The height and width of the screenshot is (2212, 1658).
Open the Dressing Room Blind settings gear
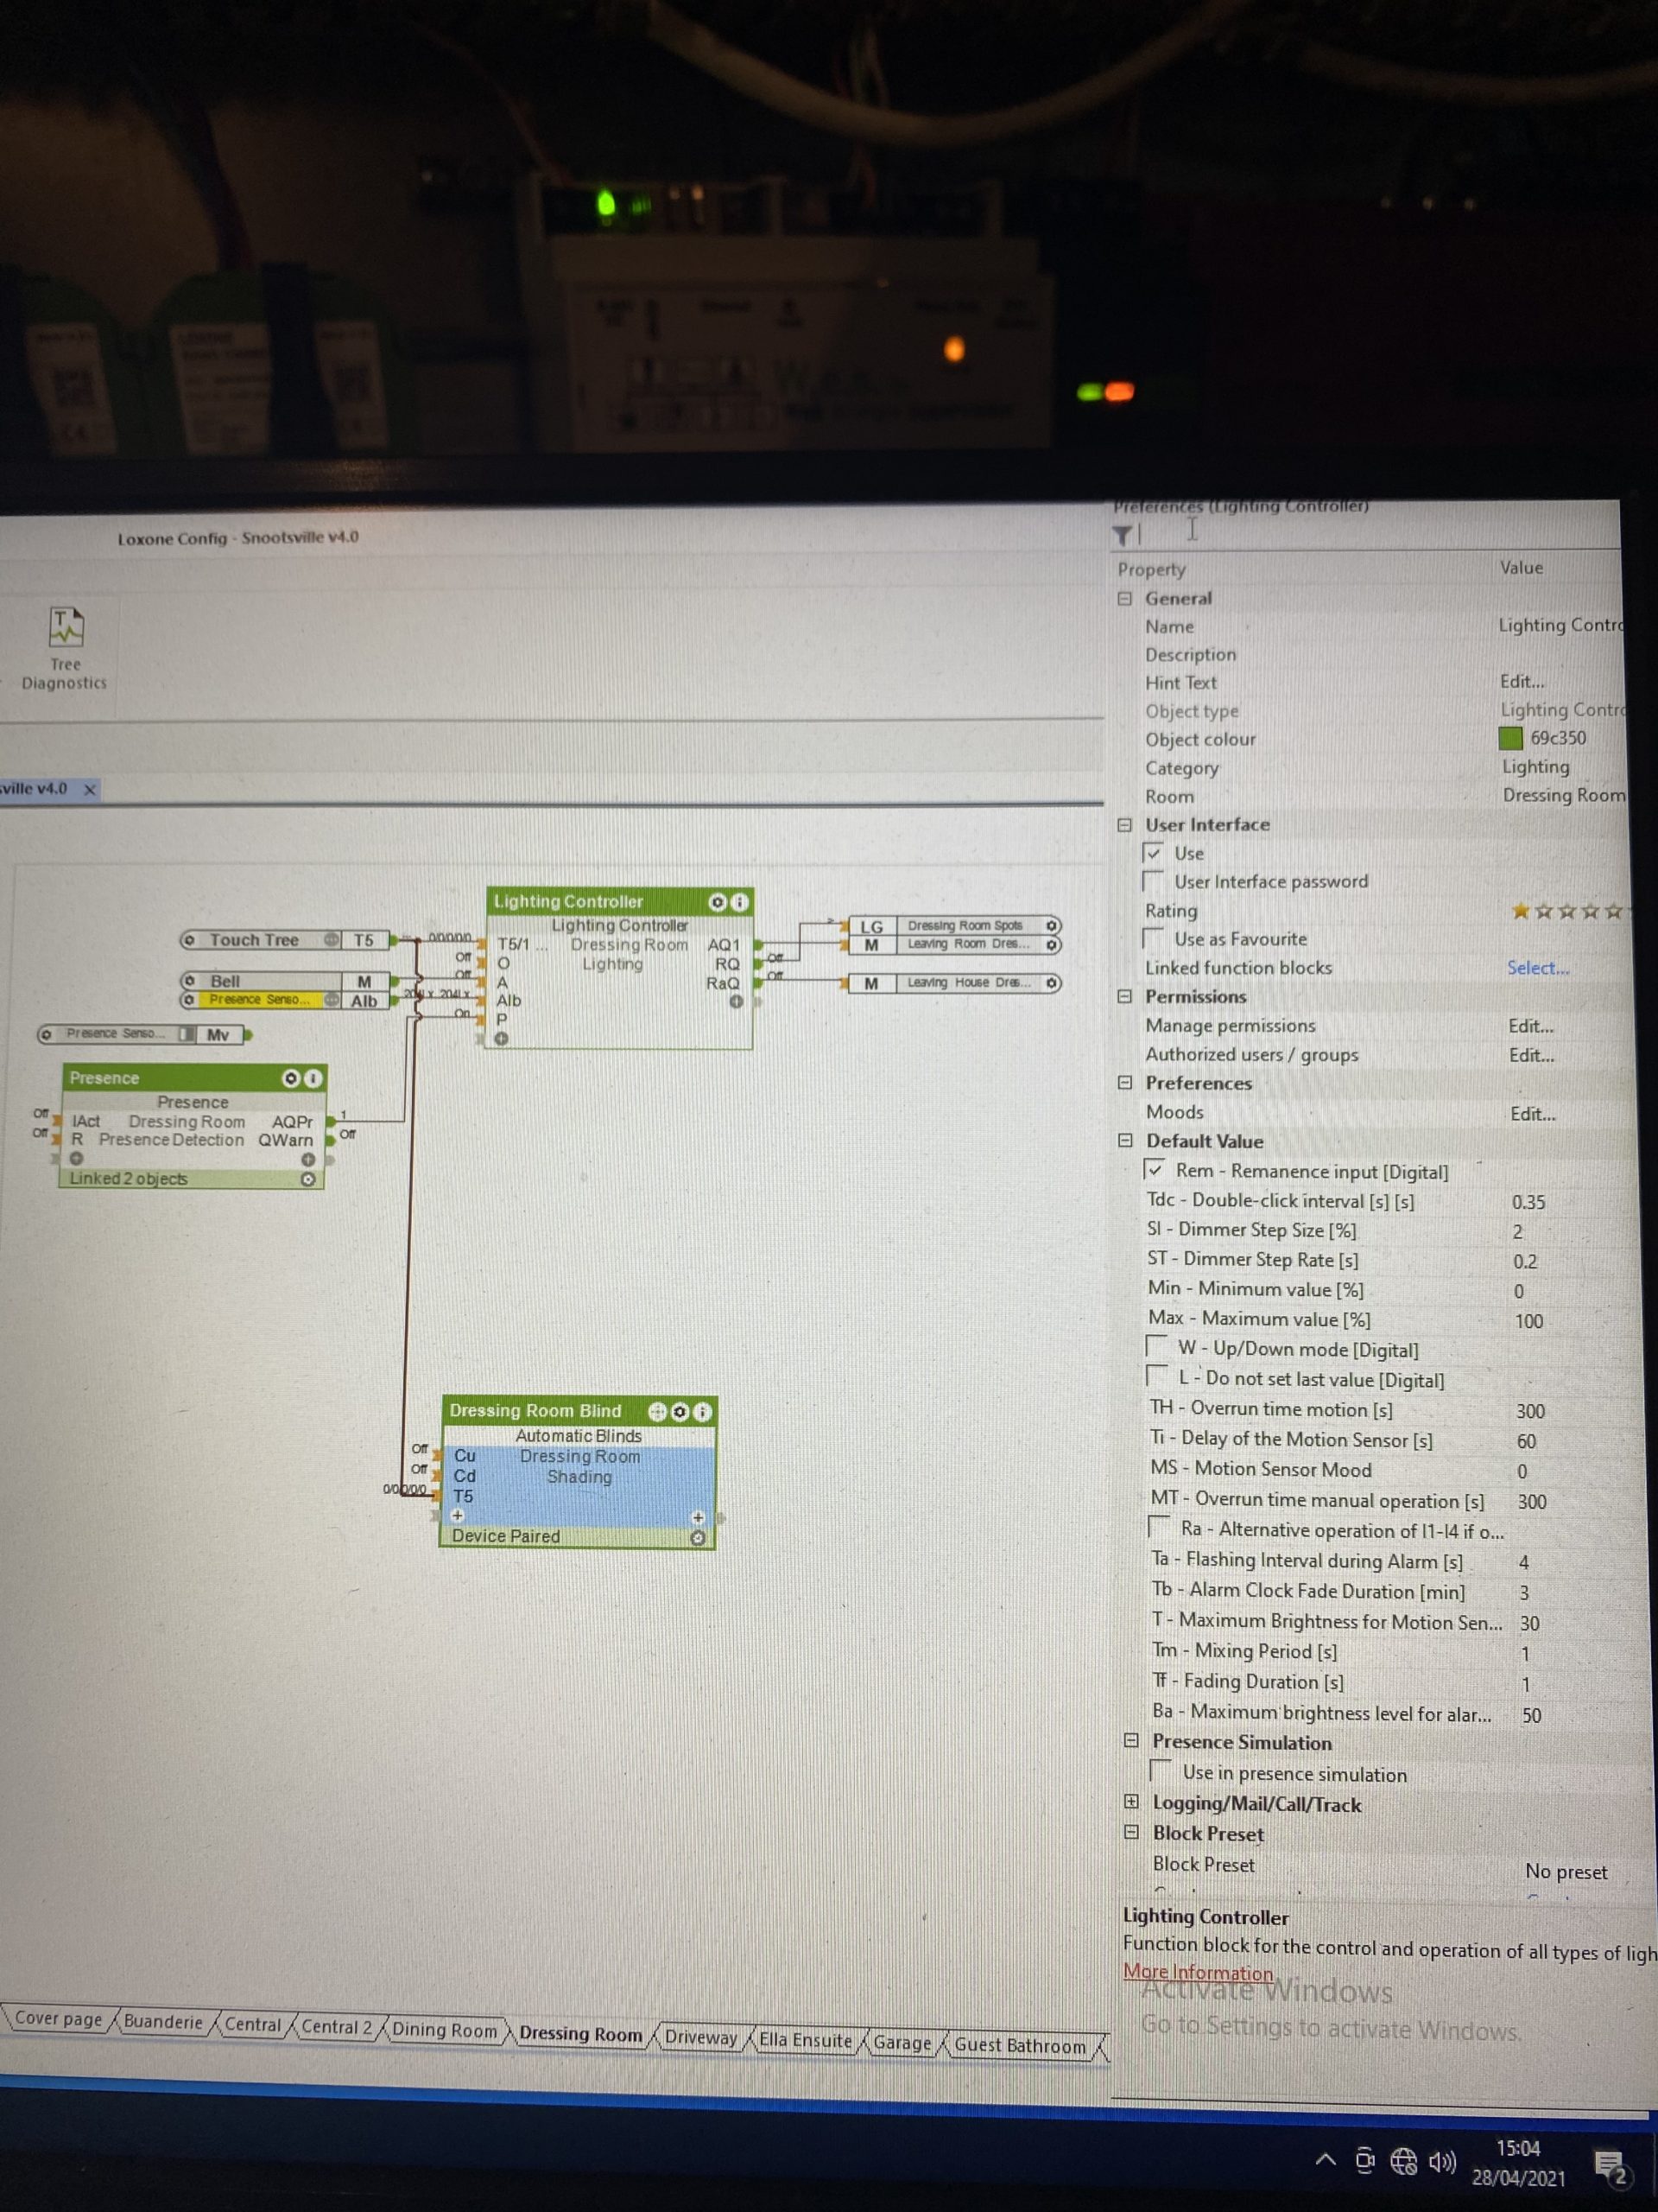pos(680,1411)
